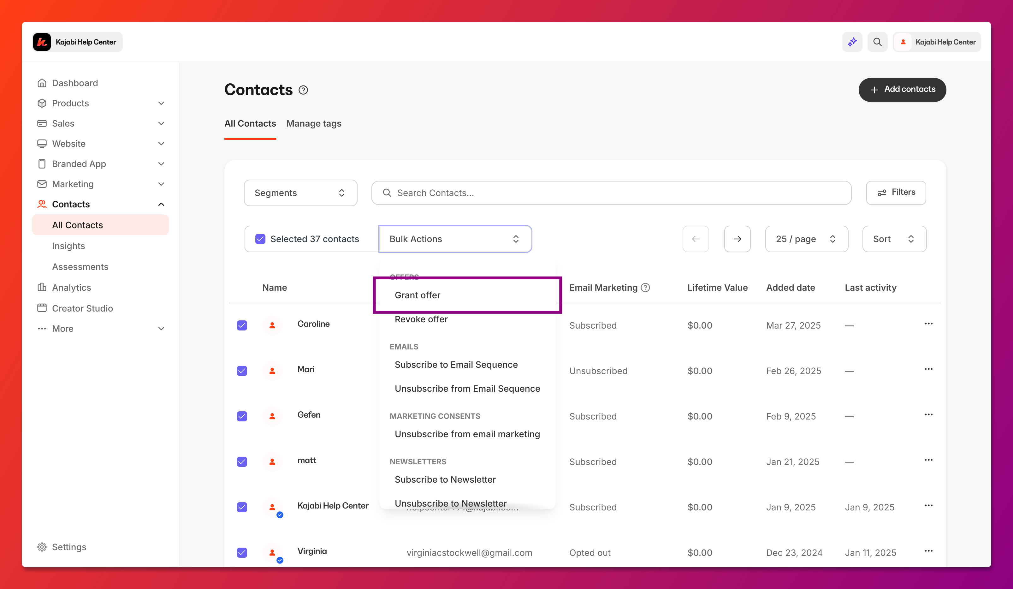Choose Subscribe to Email Sequence

[x=456, y=365]
